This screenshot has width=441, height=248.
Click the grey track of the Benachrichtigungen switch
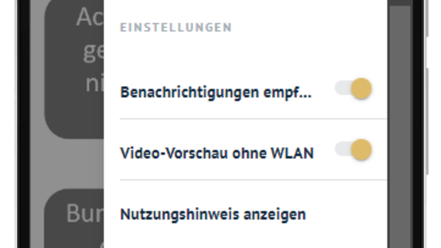click(x=342, y=88)
